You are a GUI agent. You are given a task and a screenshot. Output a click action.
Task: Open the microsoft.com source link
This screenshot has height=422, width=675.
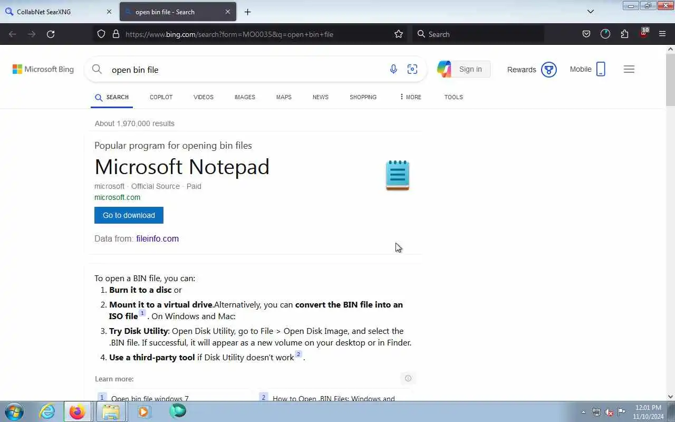coord(117,197)
